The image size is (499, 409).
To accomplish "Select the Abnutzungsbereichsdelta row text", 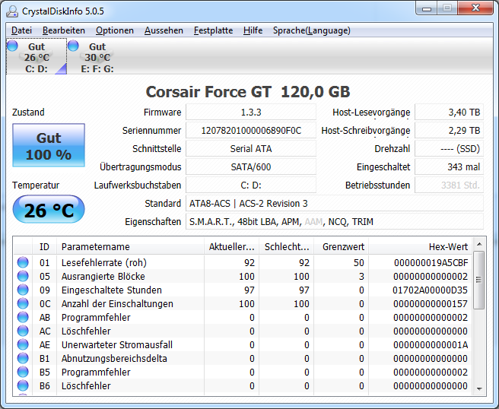I will [114, 358].
